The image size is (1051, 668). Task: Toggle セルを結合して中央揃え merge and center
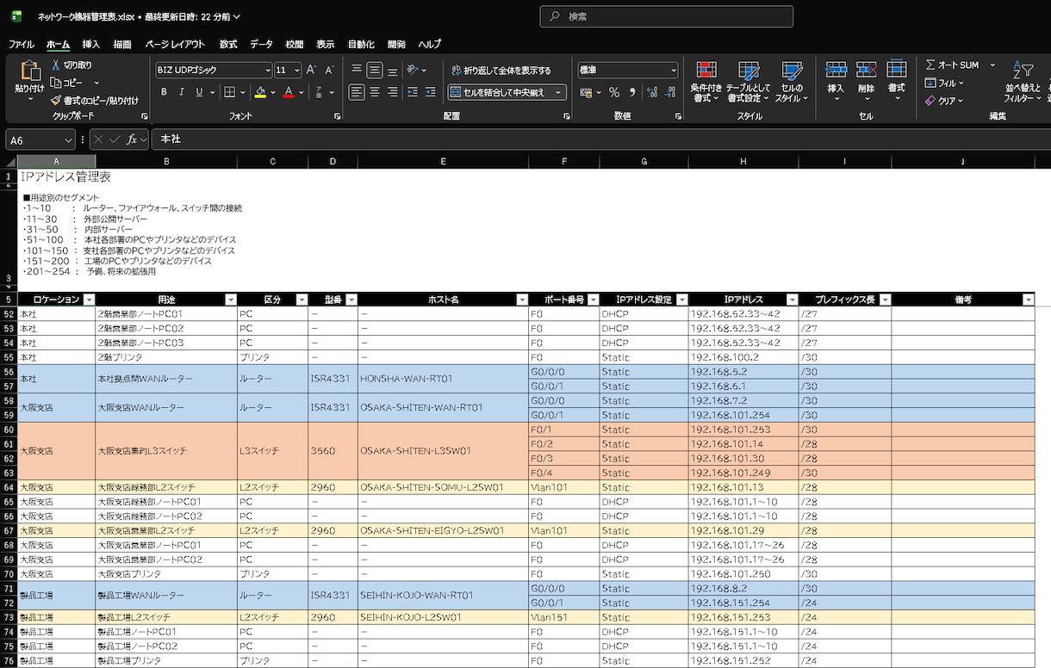tap(499, 92)
